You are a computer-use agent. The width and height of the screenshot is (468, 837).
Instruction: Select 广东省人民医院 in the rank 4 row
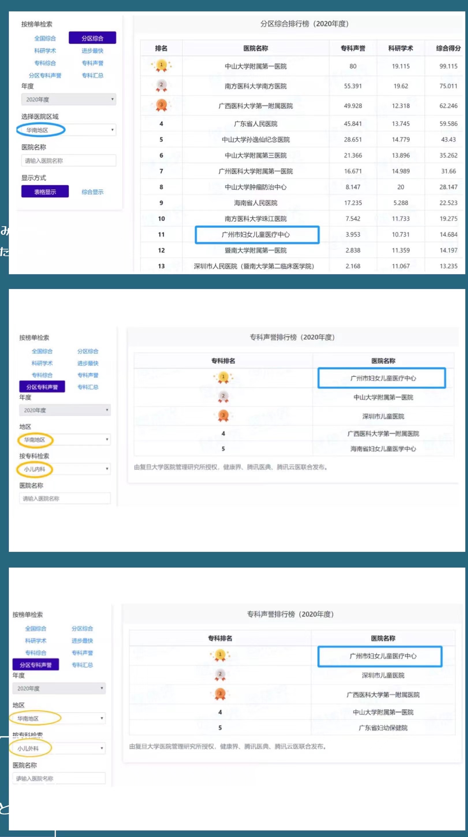[256, 124]
